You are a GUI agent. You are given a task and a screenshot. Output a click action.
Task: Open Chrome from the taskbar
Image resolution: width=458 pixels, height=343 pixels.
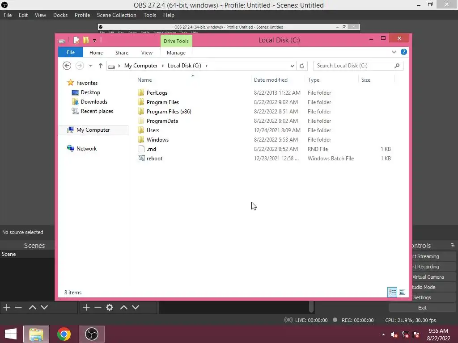coord(64,334)
